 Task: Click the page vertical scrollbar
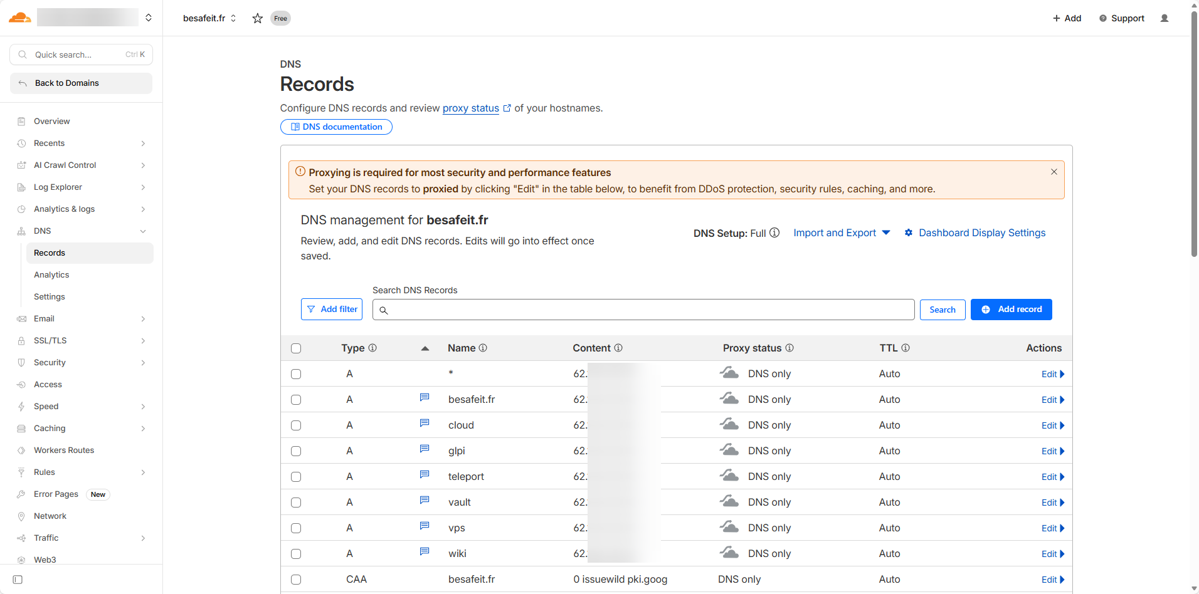pyautogui.click(x=1194, y=133)
